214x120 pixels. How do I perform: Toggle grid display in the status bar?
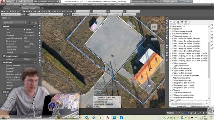pyautogui.click(x=177, y=113)
